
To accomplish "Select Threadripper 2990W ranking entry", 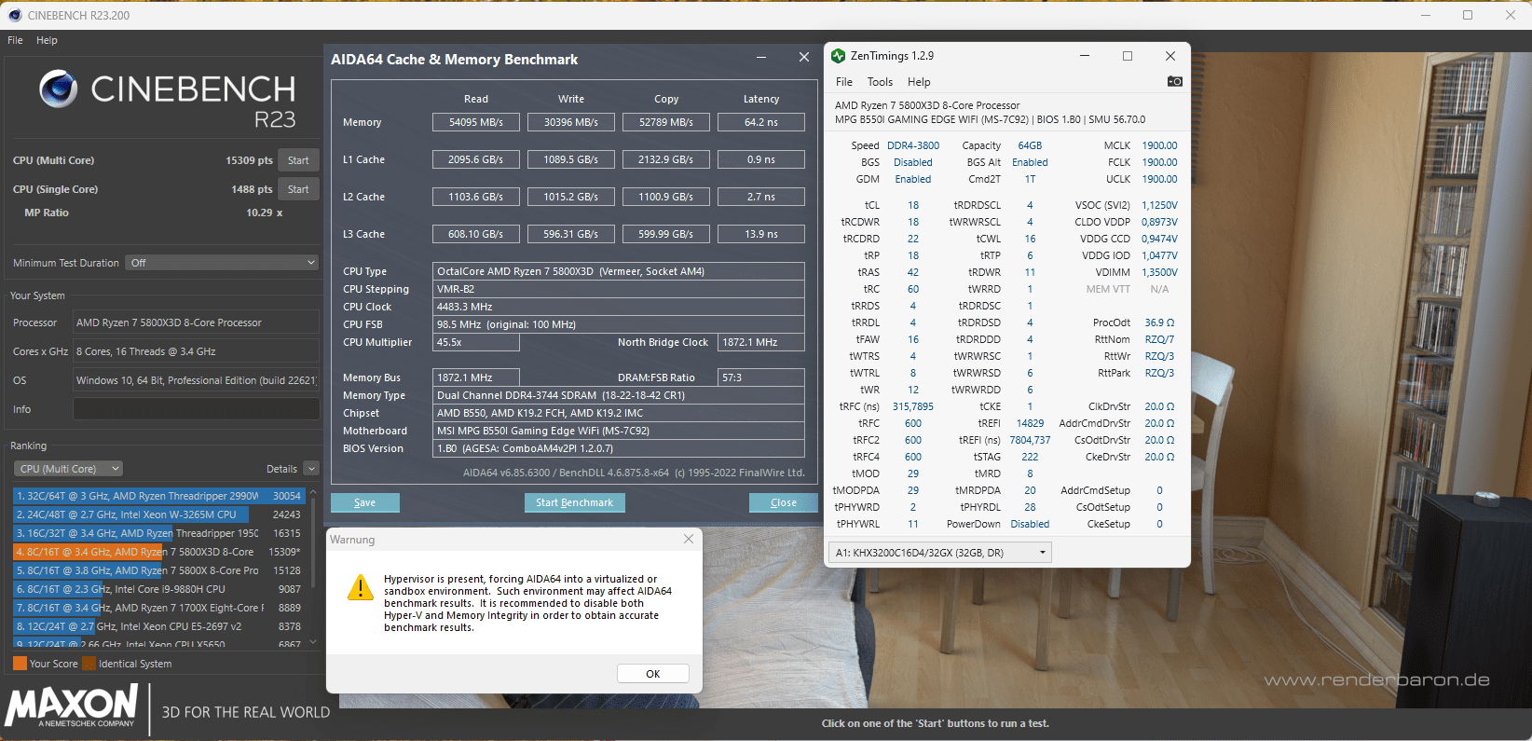I will point(158,496).
